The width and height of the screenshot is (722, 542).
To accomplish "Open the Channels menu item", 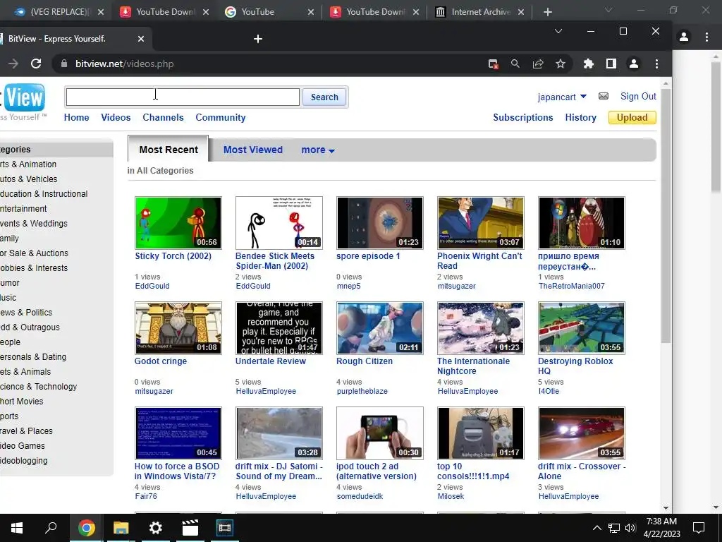I will pyautogui.click(x=163, y=118).
